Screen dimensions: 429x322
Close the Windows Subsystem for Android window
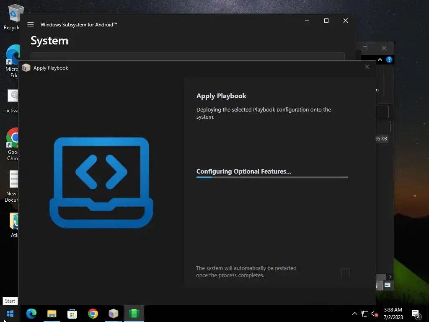point(346,21)
